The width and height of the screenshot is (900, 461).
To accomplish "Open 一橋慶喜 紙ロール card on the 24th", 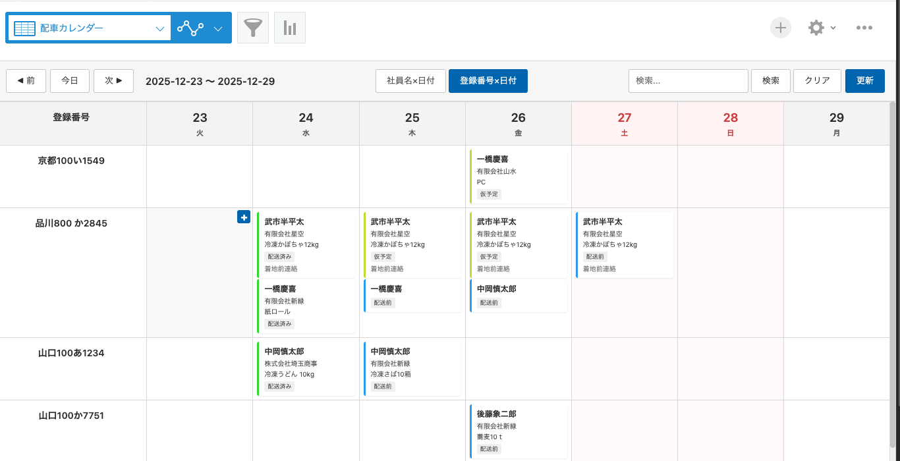I will (306, 306).
